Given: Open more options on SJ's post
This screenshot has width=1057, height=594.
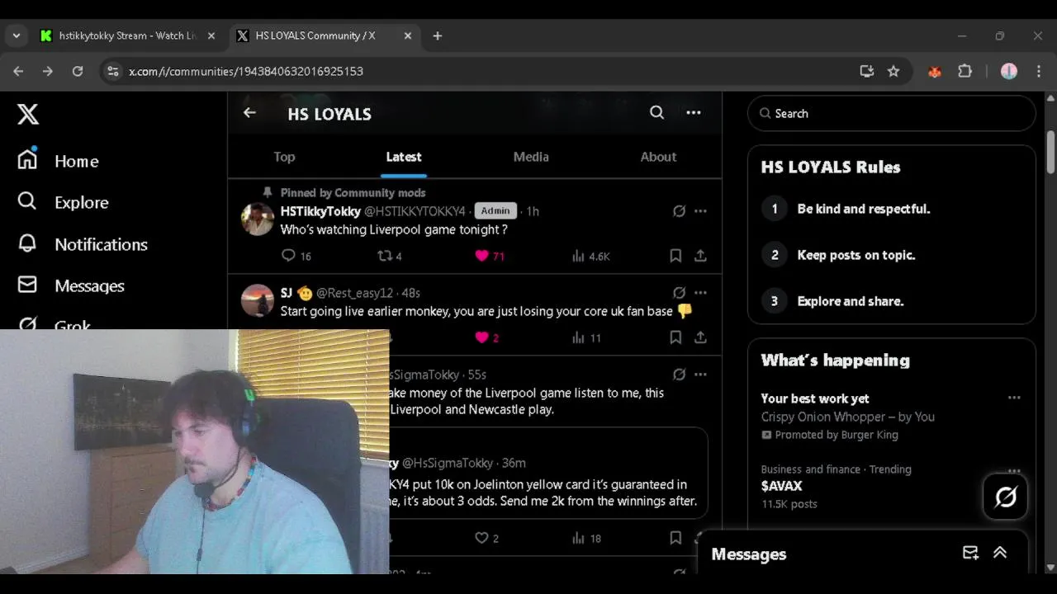Looking at the screenshot, I should (x=700, y=293).
